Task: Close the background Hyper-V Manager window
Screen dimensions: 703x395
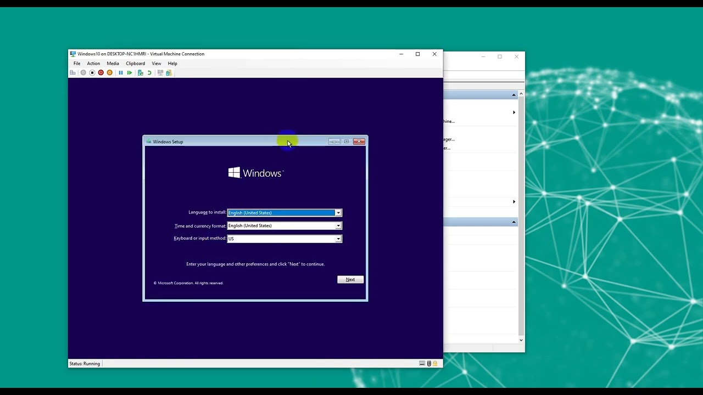Action: tap(516, 57)
